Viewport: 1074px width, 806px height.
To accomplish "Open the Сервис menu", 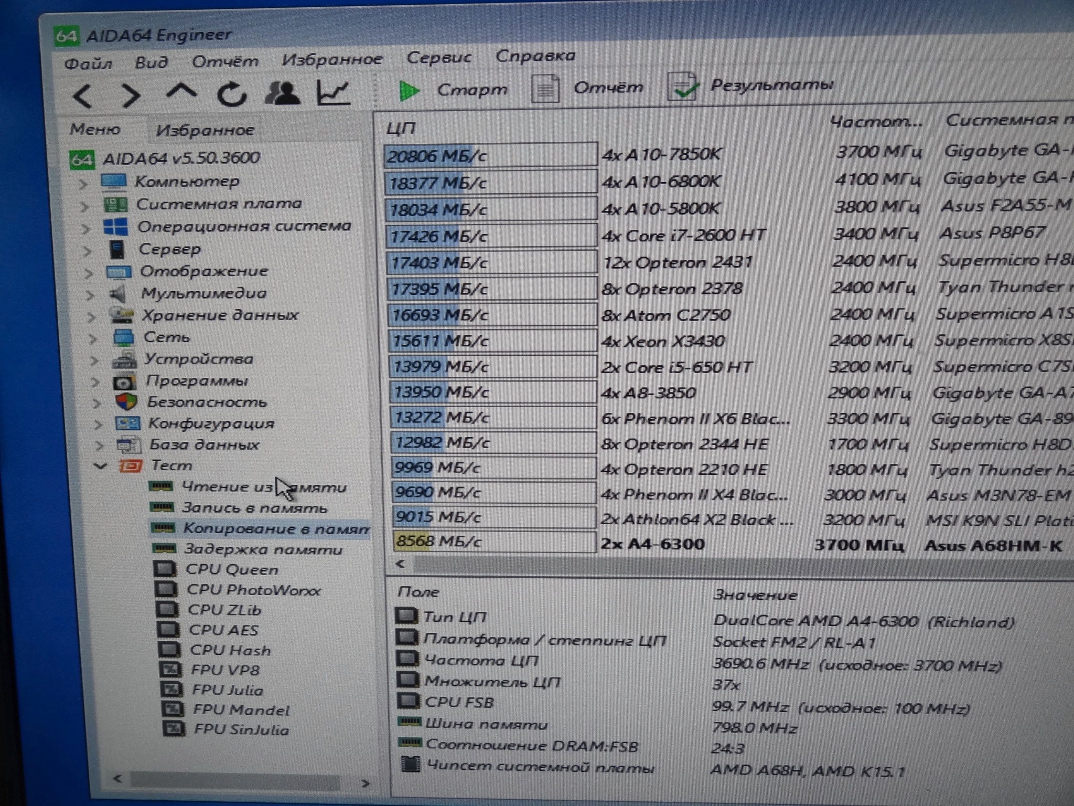I will pyautogui.click(x=439, y=57).
